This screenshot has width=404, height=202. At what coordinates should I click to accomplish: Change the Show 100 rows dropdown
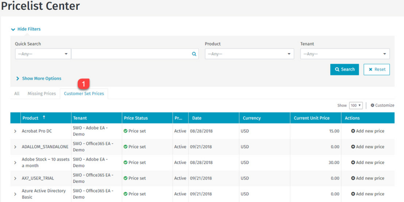pos(355,105)
